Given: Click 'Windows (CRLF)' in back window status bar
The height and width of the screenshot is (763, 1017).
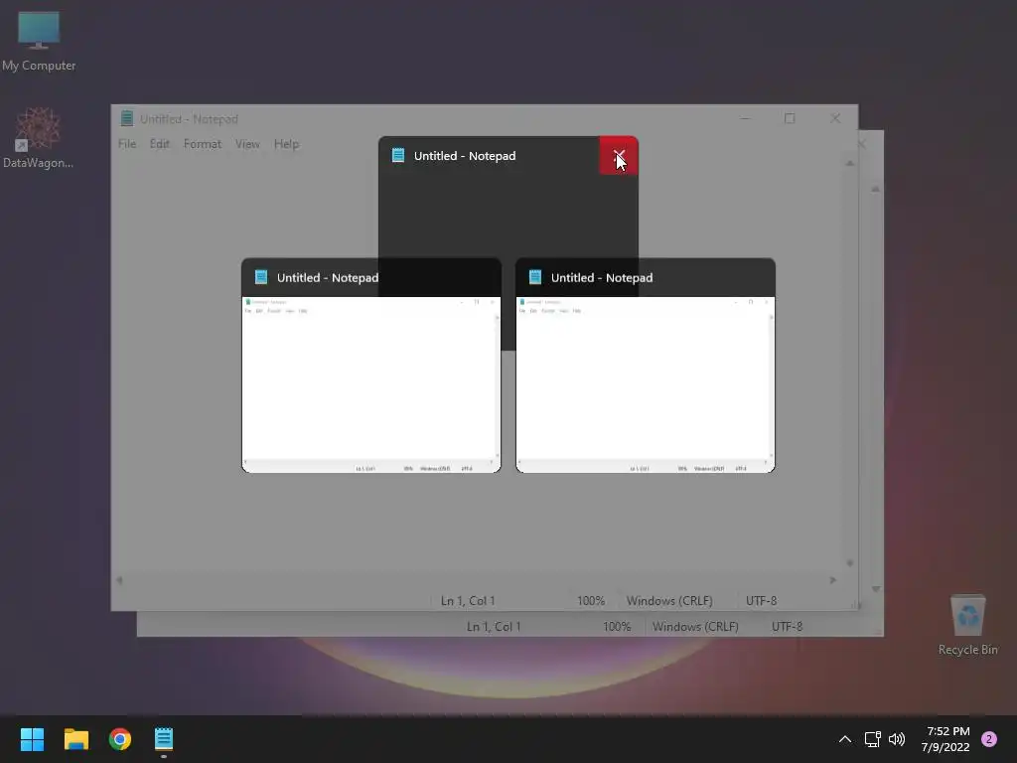Looking at the screenshot, I should point(695,627).
